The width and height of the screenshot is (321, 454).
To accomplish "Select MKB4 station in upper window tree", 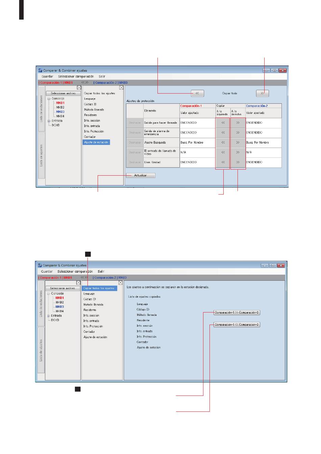I will pos(60,116).
